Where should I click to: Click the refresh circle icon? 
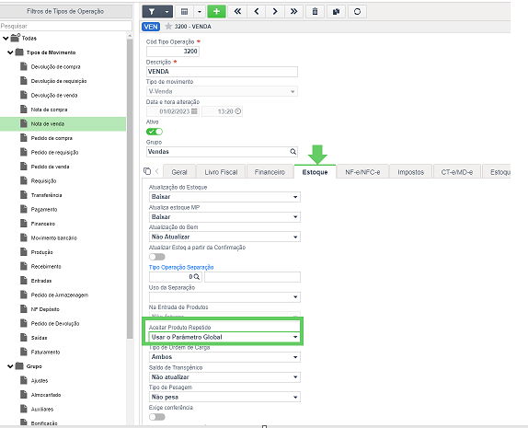357,11
